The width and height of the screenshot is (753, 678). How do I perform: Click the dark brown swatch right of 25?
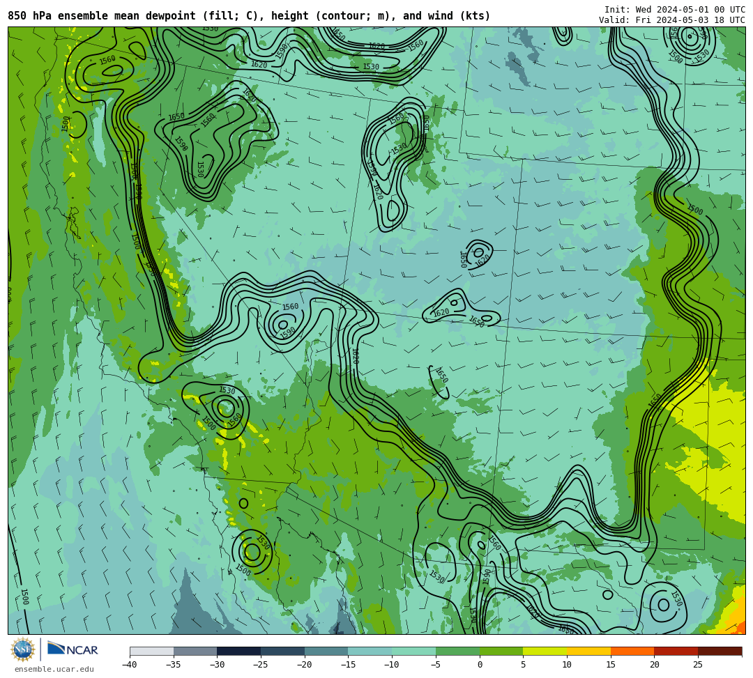click(x=720, y=651)
